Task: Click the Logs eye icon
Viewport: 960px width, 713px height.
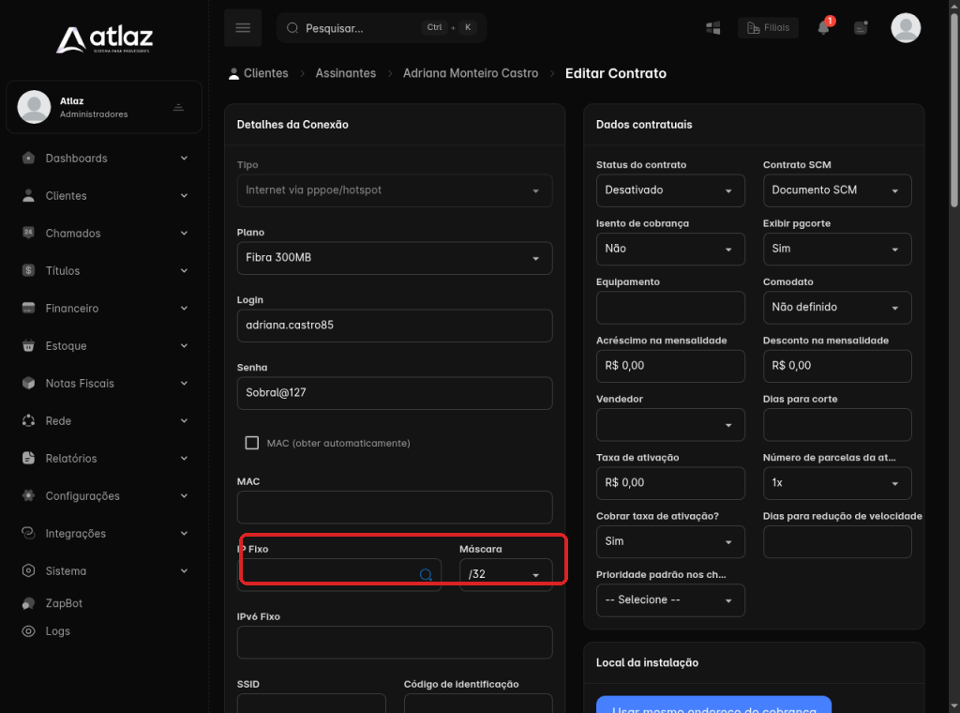Action: [x=29, y=631]
